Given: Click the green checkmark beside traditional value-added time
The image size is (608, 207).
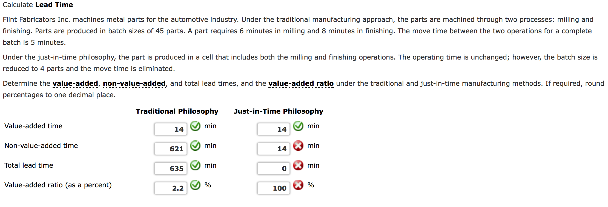Looking at the screenshot, I should click(195, 126).
